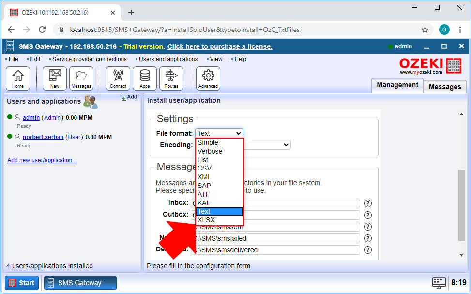Click SMS Gateway taskbar button
The image size is (471, 294).
pyautogui.click(x=80, y=283)
